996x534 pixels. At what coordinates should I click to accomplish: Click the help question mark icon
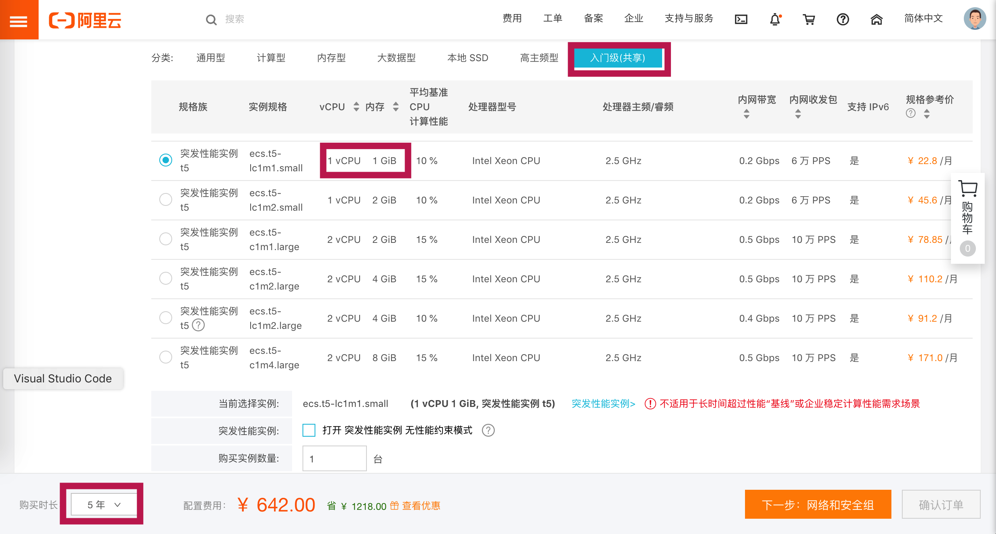pos(843,19)
